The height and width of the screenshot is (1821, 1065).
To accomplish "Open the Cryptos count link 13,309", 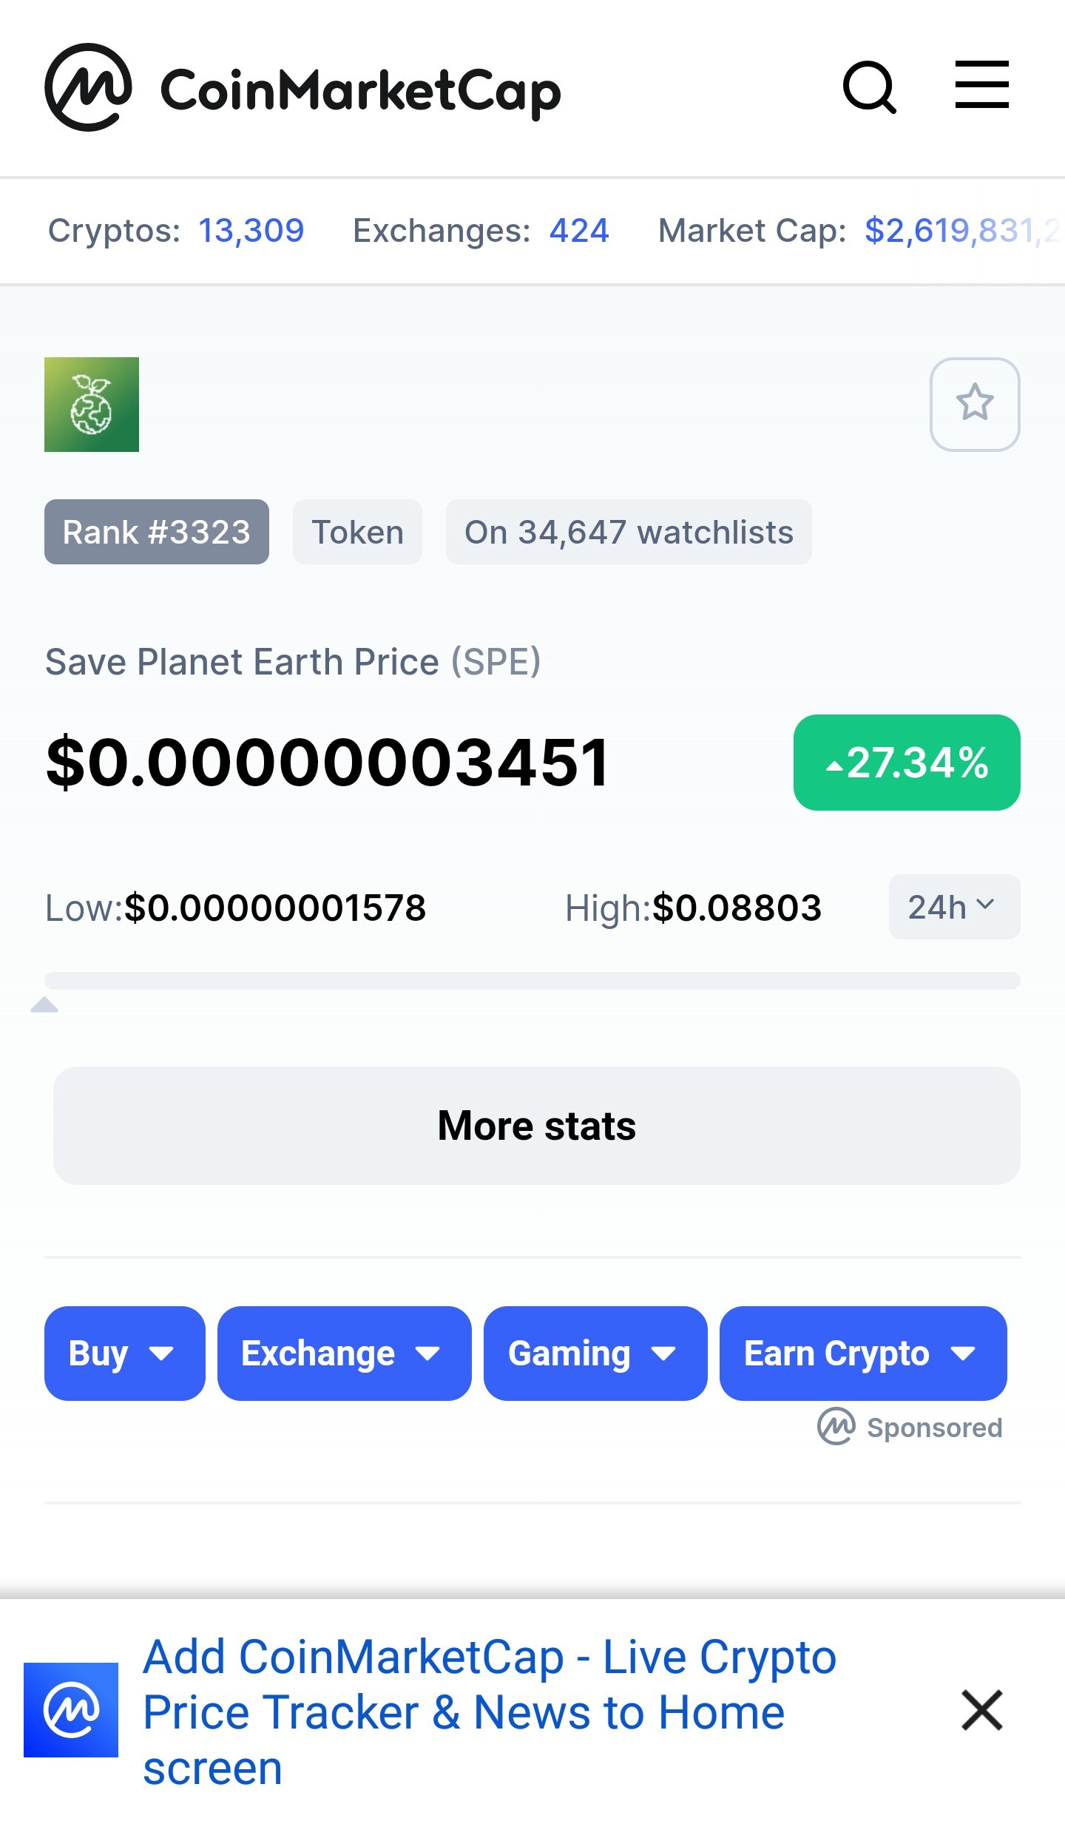I will [x=251, y=231].
